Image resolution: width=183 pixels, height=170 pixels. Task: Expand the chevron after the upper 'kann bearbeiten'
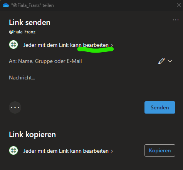pos(112,45)
